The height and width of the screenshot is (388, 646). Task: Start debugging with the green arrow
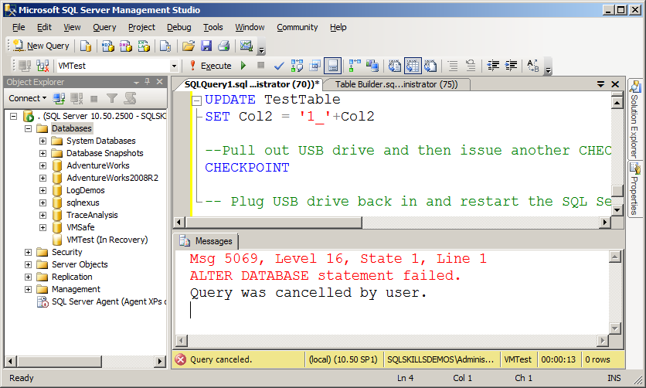[243, 66]
